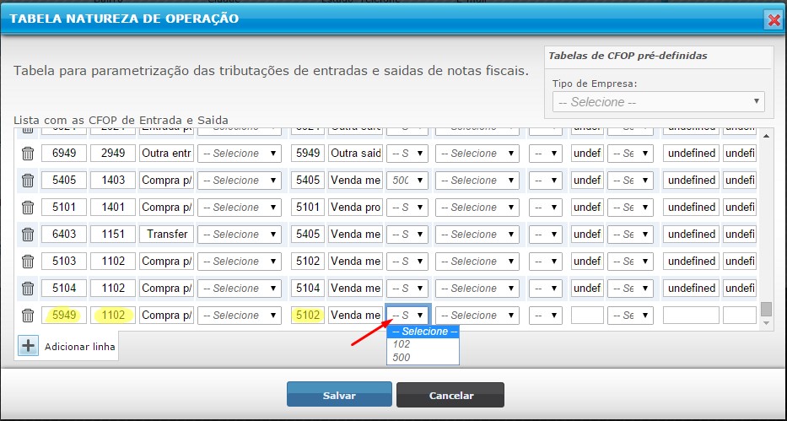Image resolution: width=787 pixels, height=421 pixels.
Task: Click the list's vertical scrollbar thumb
Action: tap(766, 309)
